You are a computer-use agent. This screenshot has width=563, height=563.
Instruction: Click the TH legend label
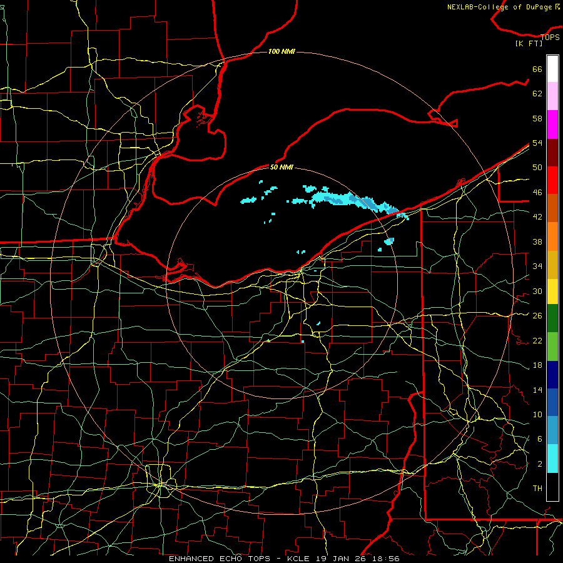point(537,488)
